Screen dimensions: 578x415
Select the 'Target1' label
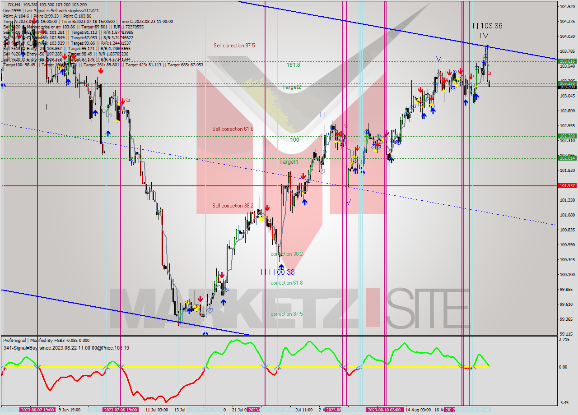(289, 161)
